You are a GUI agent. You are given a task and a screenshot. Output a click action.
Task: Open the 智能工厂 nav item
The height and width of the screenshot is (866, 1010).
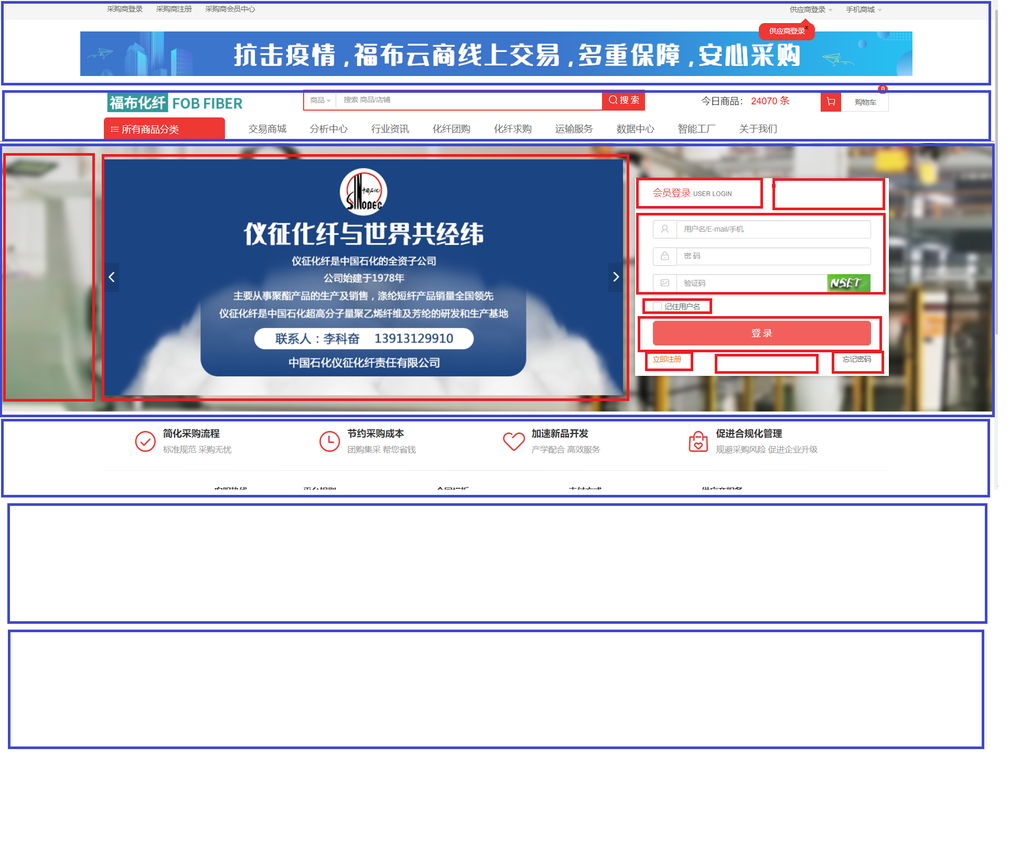coord(697,129)
